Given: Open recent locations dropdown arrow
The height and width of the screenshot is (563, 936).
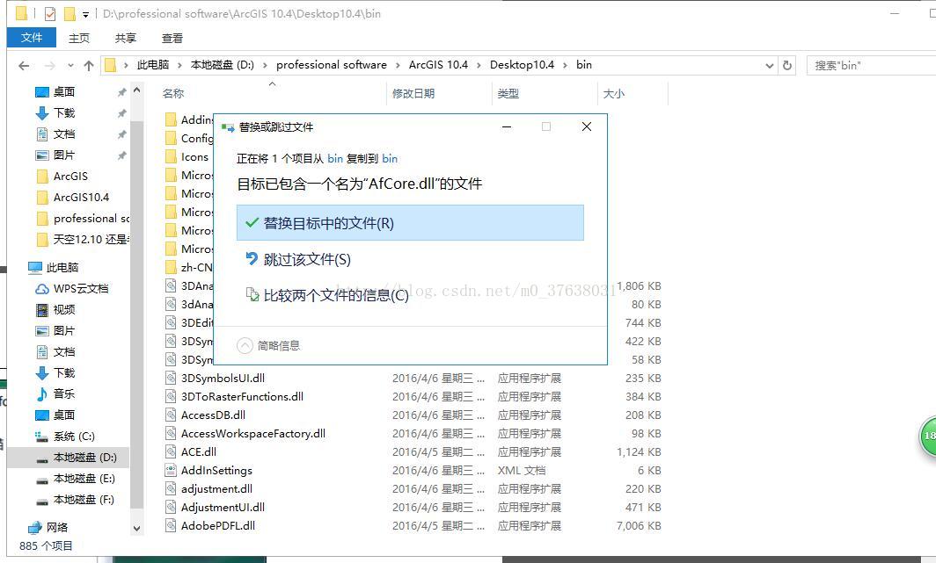Looking at the screenshot, I should (x=70, y=66).
